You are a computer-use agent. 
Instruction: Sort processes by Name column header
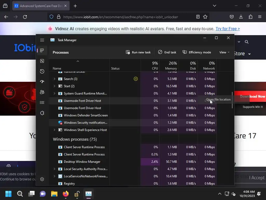tap(79, 65)
